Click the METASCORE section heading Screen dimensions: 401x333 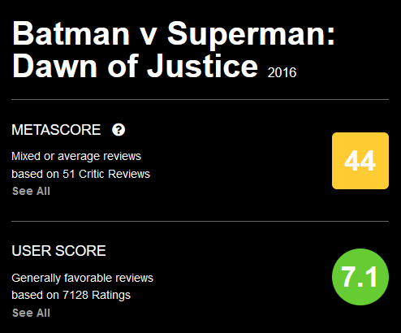click(x=56, y=130)
